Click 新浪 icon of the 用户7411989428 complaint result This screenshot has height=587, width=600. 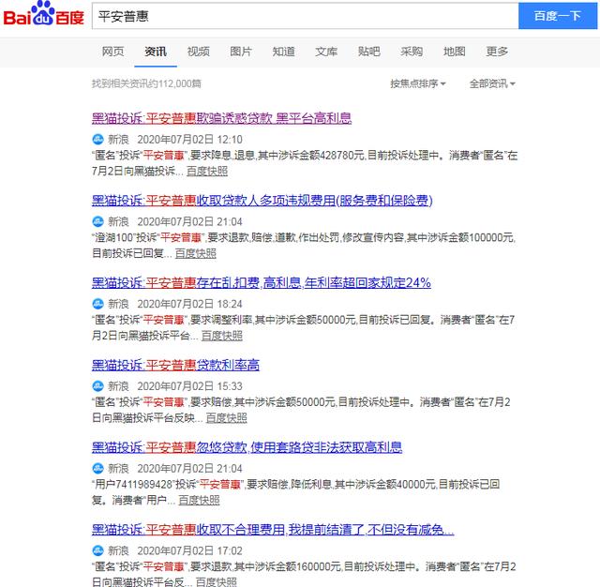click(97, 468)
